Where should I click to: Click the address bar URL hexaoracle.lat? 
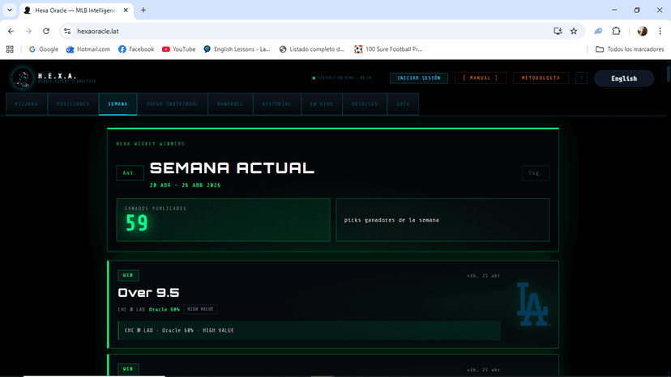[97, 32]
